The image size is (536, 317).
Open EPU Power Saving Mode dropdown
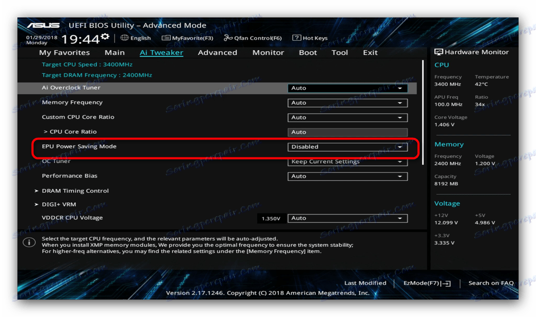click(347, 147)
